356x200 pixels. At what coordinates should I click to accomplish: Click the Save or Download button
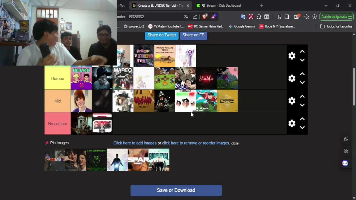(176, 190)
